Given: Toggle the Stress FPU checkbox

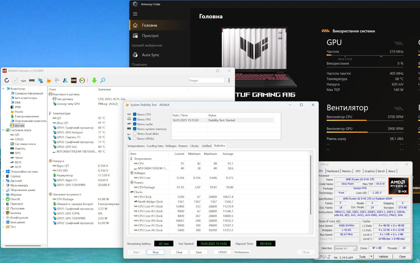Looking at the screenshot, I should (x=135, y=119).
